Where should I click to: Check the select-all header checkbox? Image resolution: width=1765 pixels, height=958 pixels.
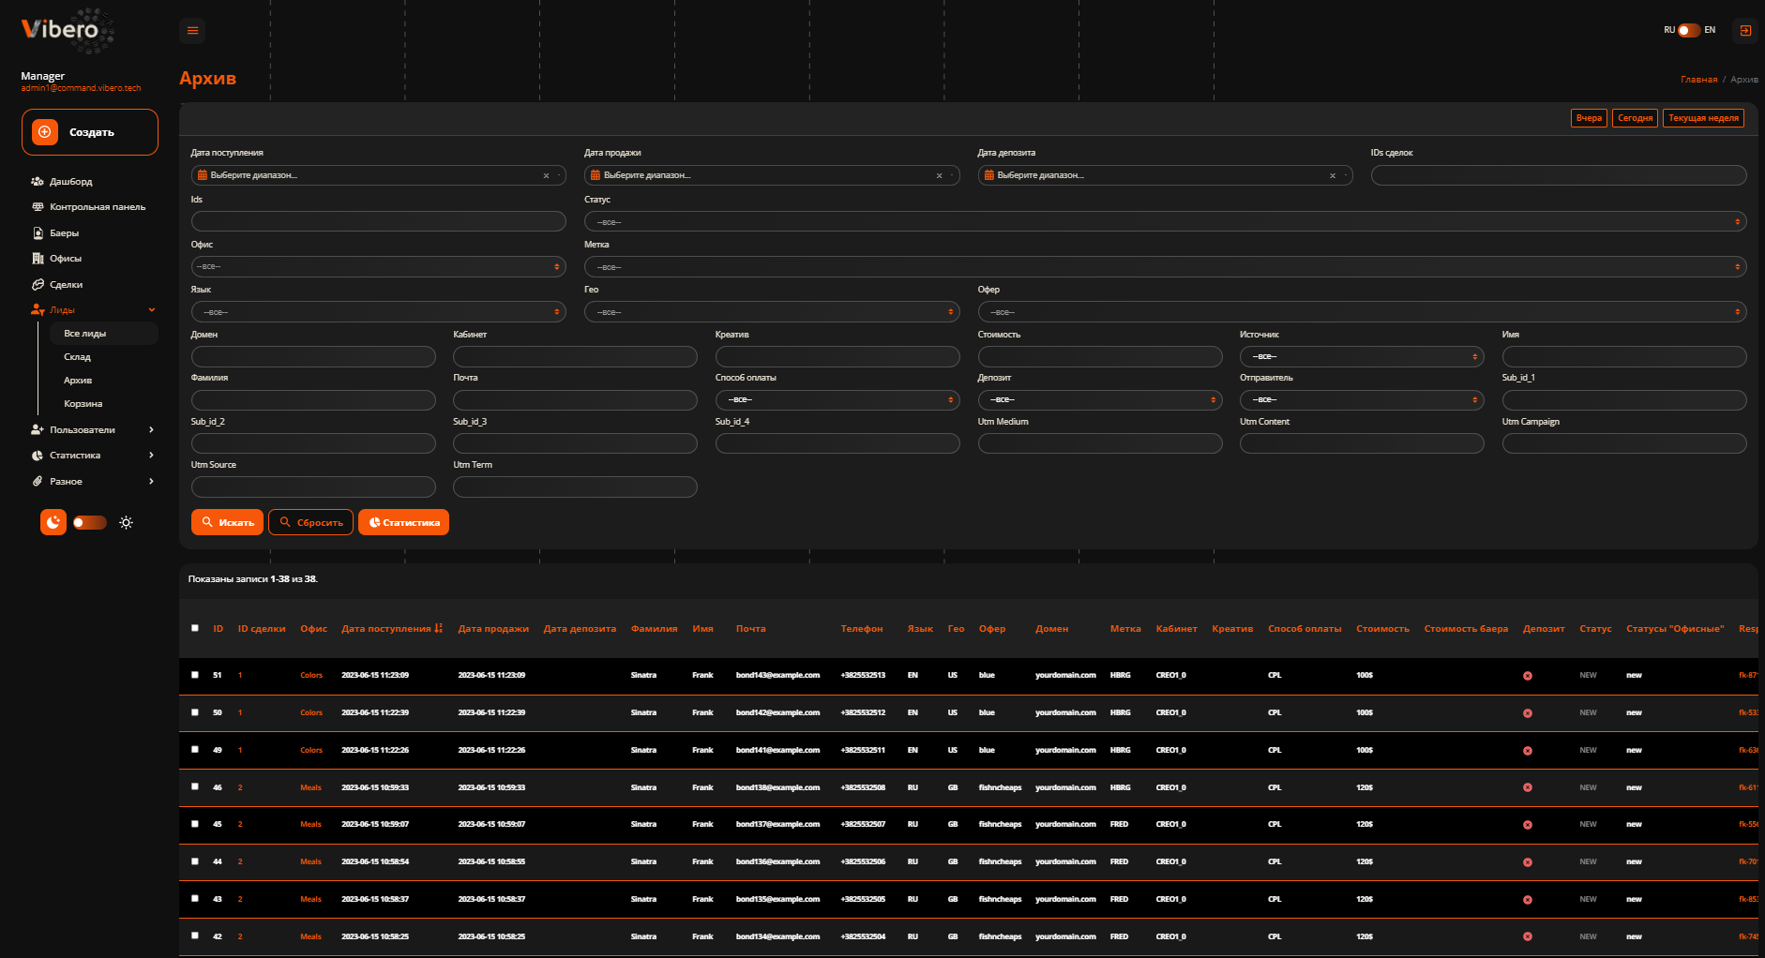(x=195, y=628)
